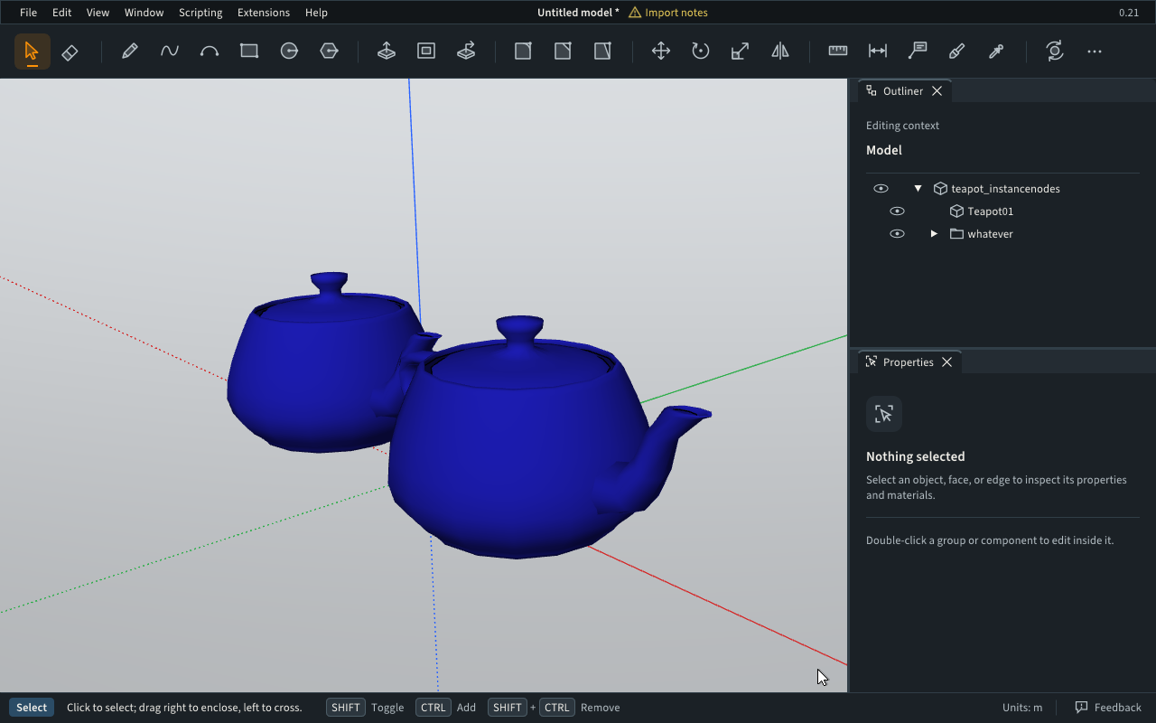This screenshot has height=723, width=1156.
Task: Select the Orbit camera tool
Action: pyautogui.click(x=1055, y=52)
